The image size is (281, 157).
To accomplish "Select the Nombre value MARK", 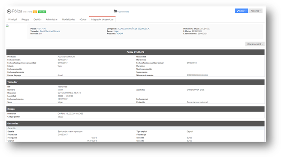I will tap(60, 90).
